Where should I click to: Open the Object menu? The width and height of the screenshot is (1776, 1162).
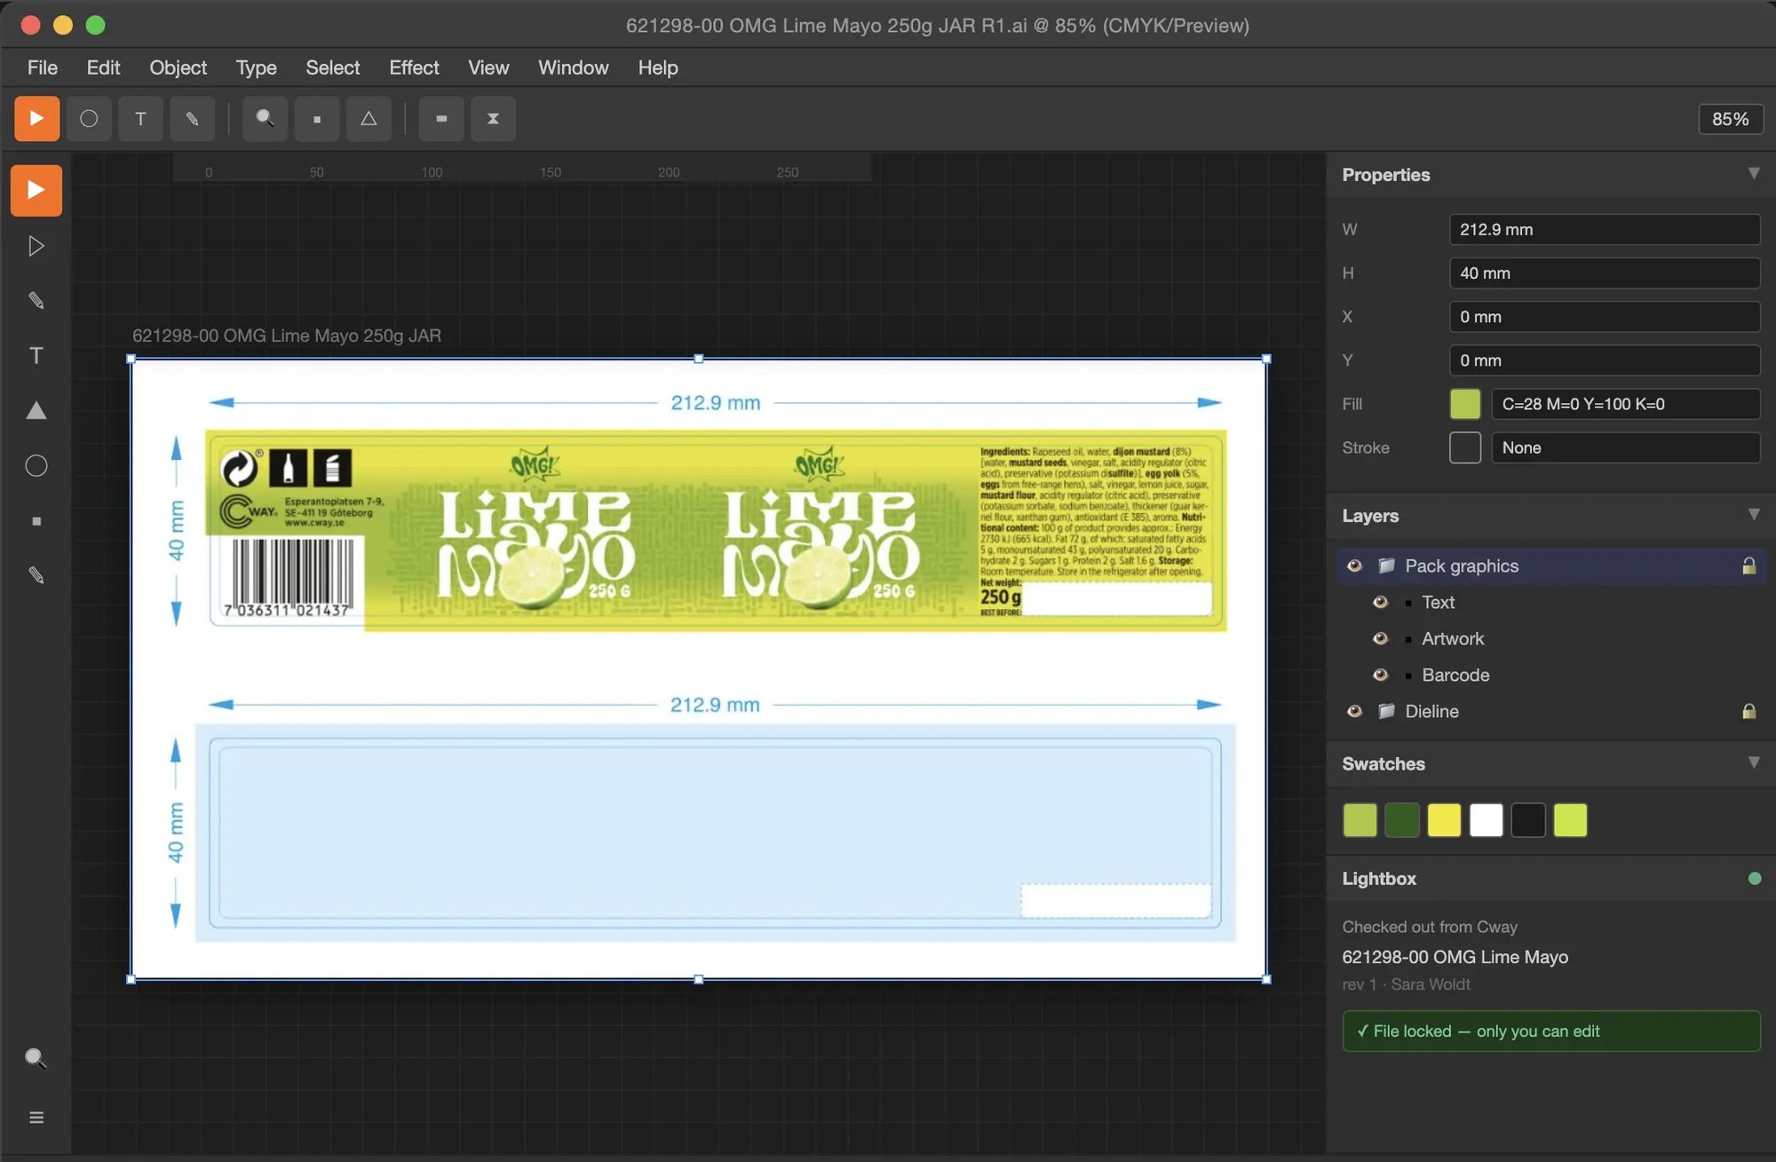tap(178, 67)
